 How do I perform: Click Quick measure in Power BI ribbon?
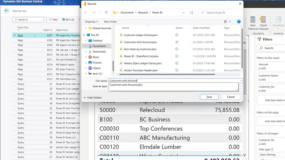[x=263, y=23]
